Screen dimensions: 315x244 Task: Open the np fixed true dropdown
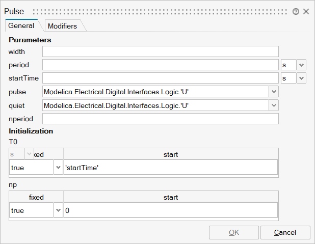tap(58, 210)
